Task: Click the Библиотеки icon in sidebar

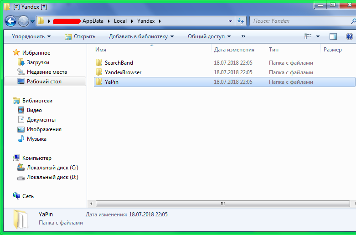Action: [16, 101]
